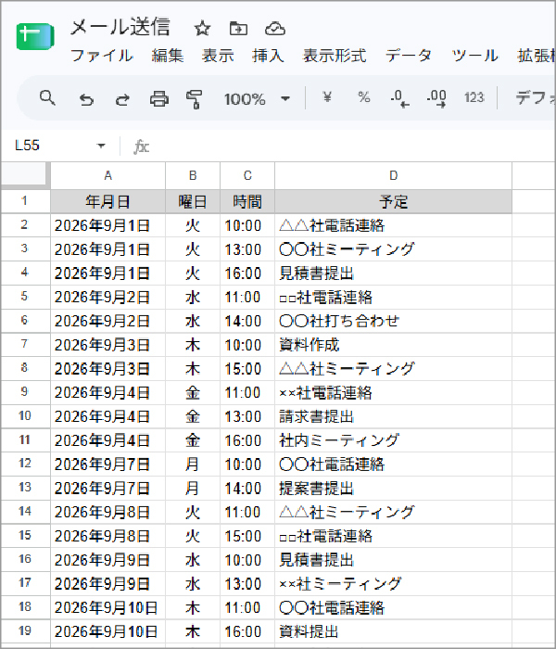Increase decimal places
The width and height of the screenshot is (556, 649).
[436, 99]
